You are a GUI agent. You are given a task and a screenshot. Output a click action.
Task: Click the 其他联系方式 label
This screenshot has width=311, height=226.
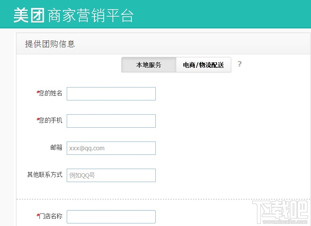[45, 175]
